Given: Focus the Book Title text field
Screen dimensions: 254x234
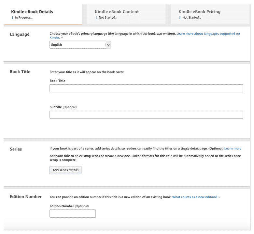Looking at the screenshot, I should (146, 88).
